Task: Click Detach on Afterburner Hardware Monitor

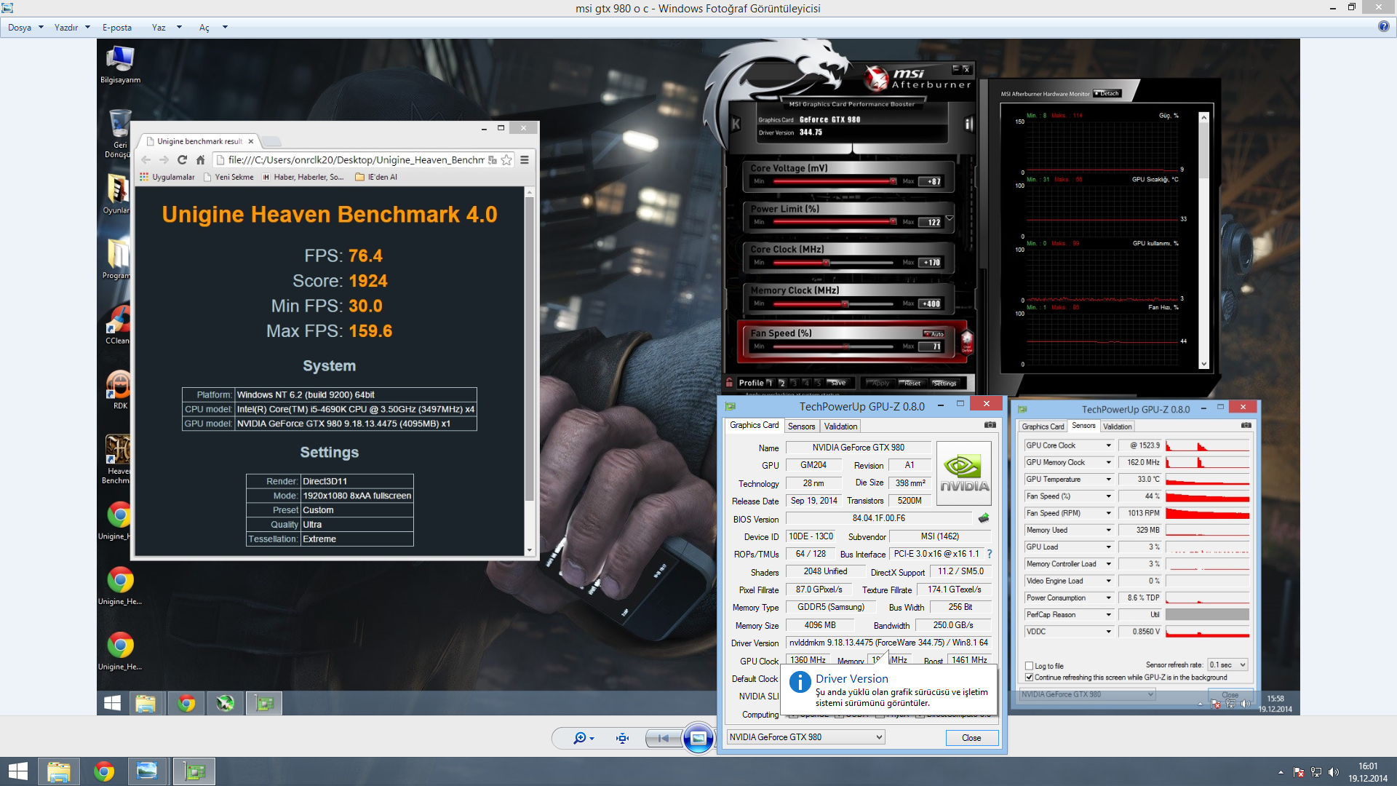Action: click(1107, 93)
